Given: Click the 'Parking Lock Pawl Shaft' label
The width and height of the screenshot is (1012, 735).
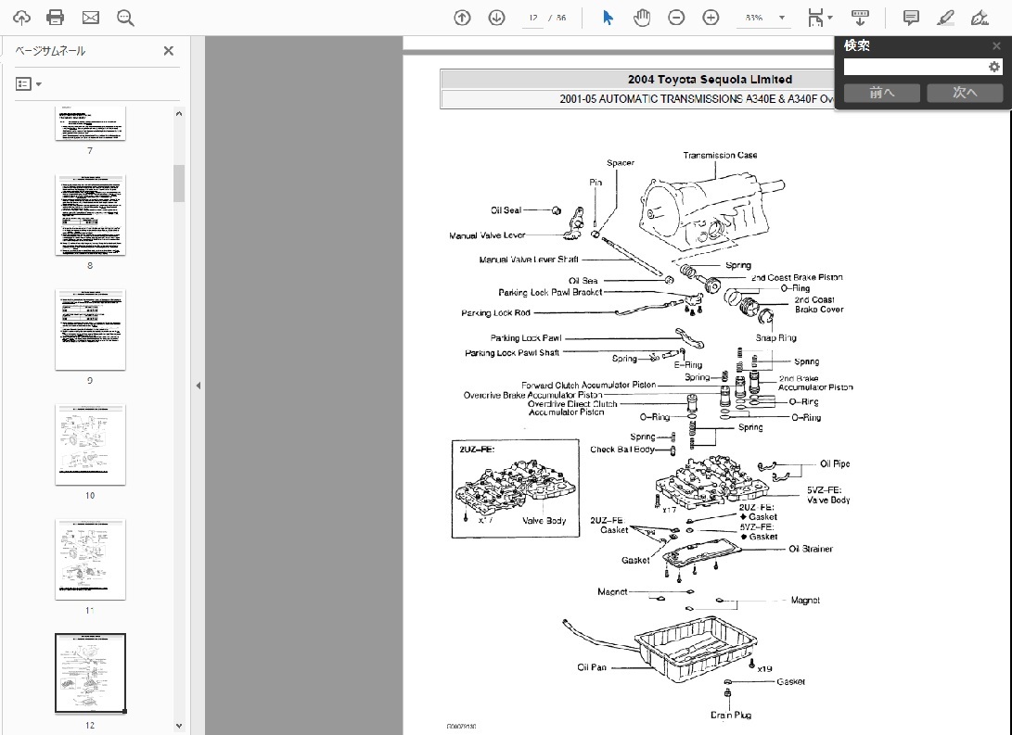Looking at the screenshot, I should click(x=512, y=353).
